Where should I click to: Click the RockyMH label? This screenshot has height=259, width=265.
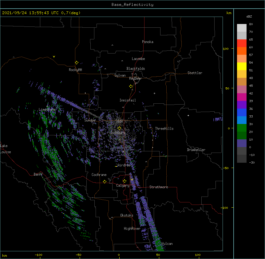(75, 70)
